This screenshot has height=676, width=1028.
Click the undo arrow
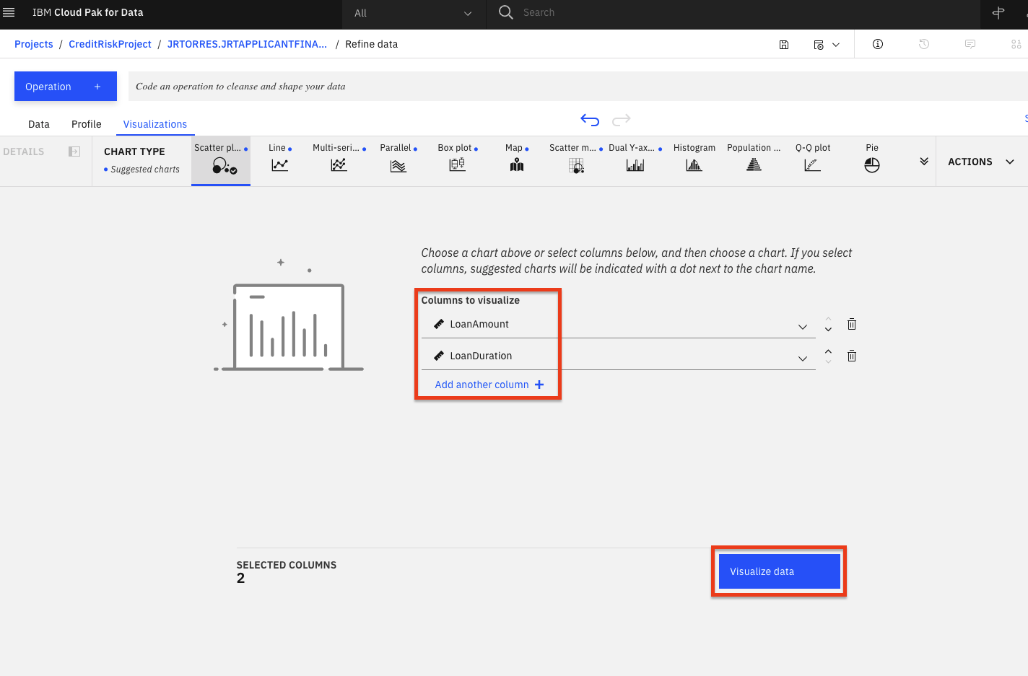590,120
